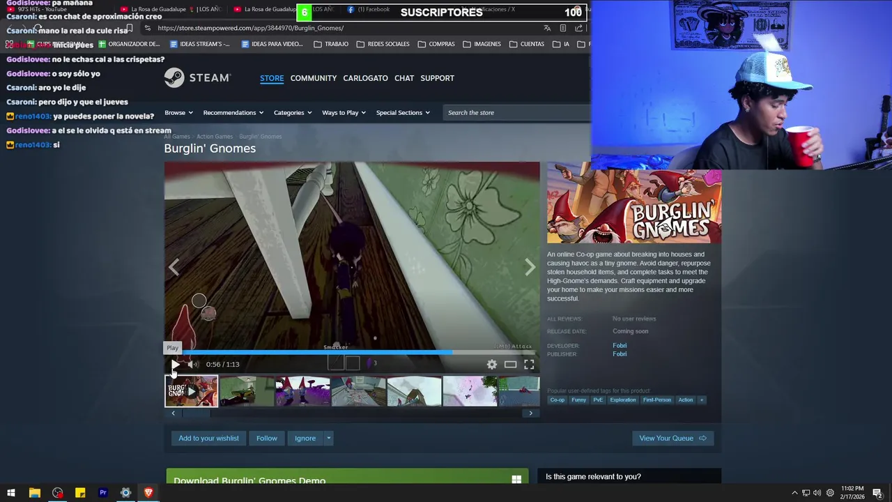The height and width of the screenshot is (502, 892).
Task: Click the Search the store field
Action: [517, 112]
